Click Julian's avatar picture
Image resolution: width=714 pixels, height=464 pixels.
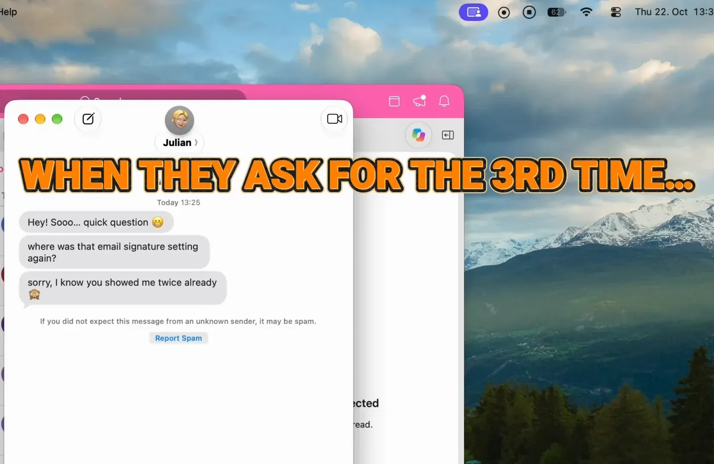point(180,120)
